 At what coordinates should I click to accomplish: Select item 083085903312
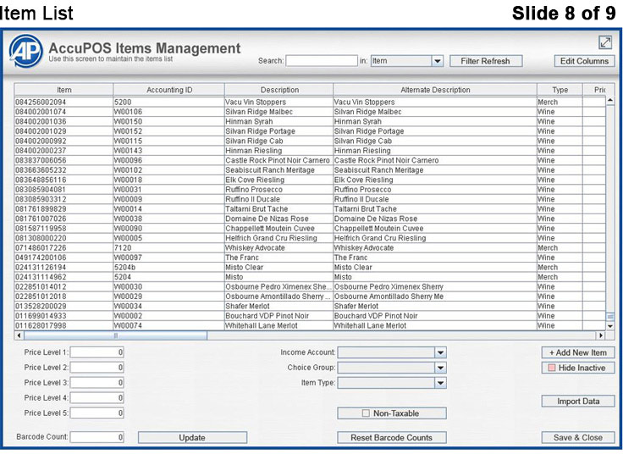pos(63,199)
